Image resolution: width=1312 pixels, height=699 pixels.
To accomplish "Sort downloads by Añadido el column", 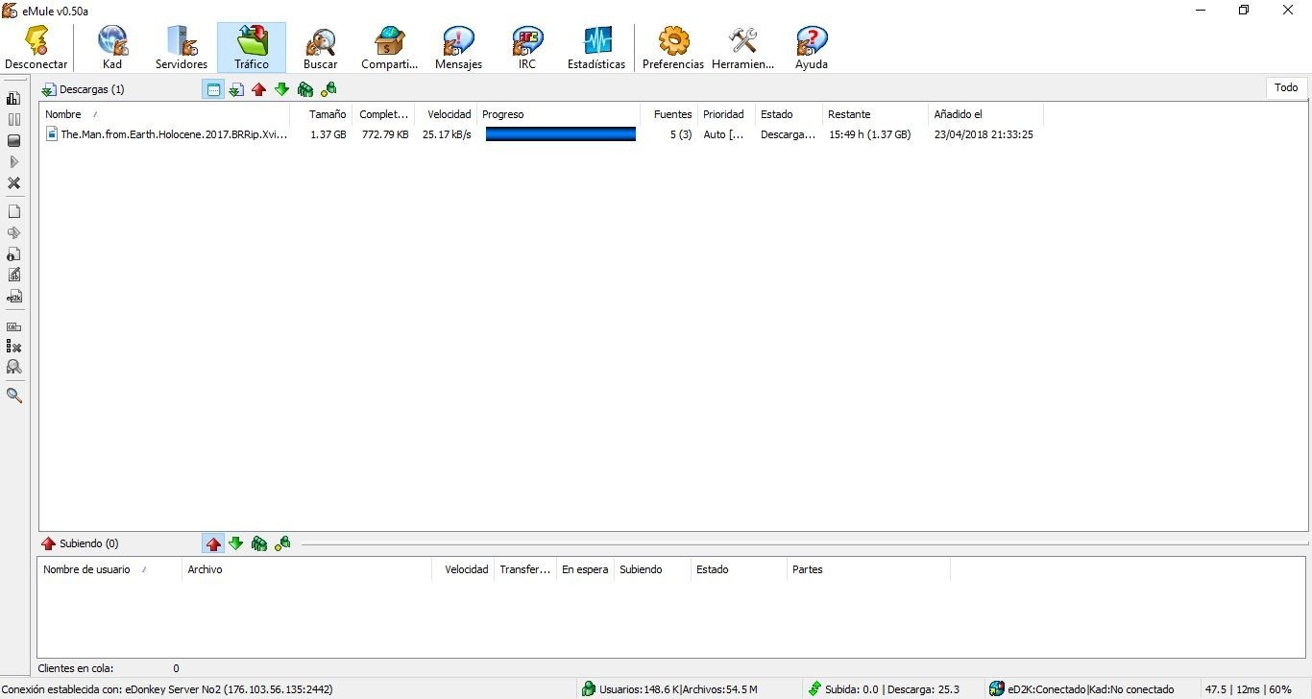I will pyautogui.click(x=985, y=114).
